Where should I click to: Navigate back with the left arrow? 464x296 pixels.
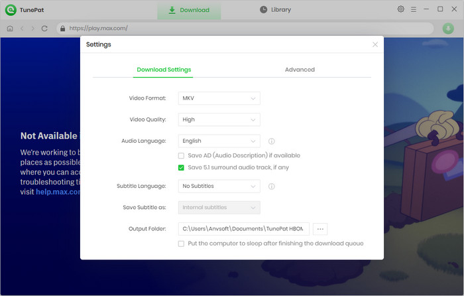(22, 29)
